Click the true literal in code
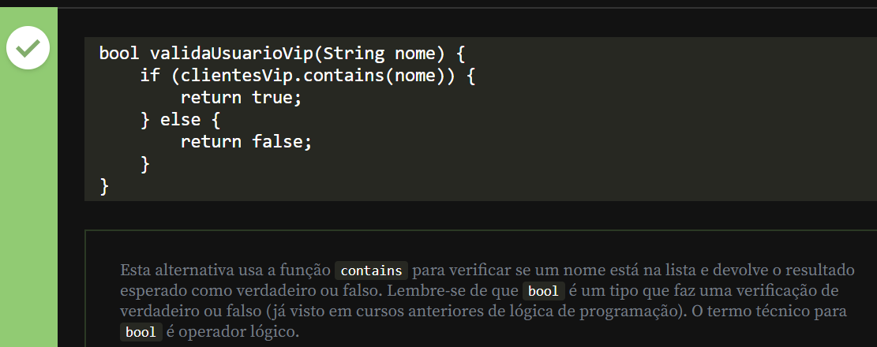The height and width of the screenshot is (347, 877). tap(272, 98)
